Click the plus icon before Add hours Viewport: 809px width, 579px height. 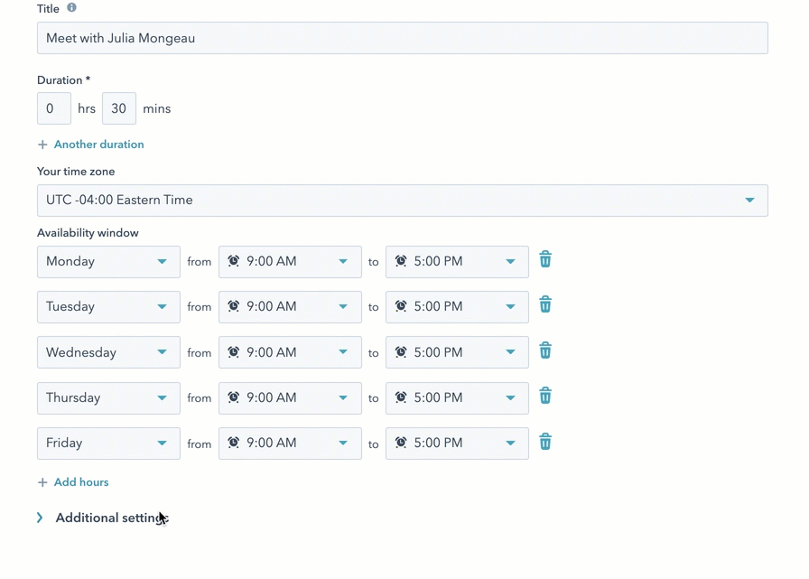click(x=42, y=482)
